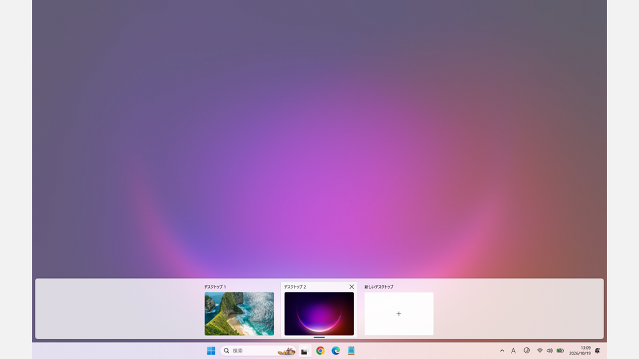The width and height of the screenshot is (639, 359).
Task: Expand hidden system tray icons chevron
Action: (x=502, y=350)
